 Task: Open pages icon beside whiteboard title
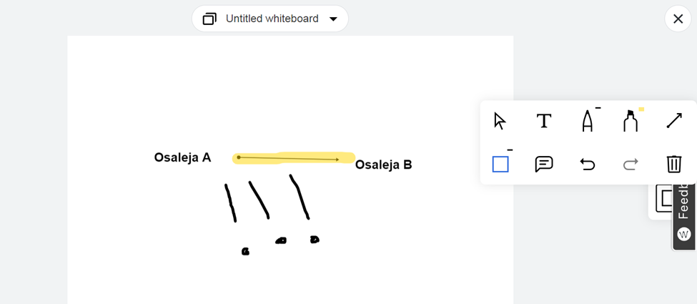tap(209, 19)
